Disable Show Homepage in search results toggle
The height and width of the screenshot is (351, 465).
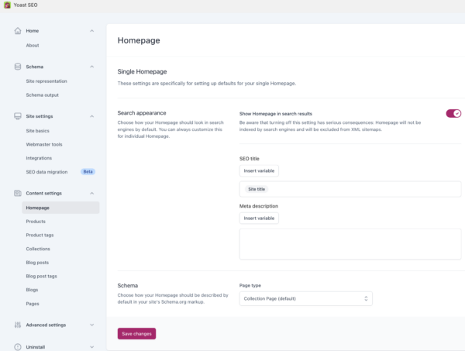point(453,113)
